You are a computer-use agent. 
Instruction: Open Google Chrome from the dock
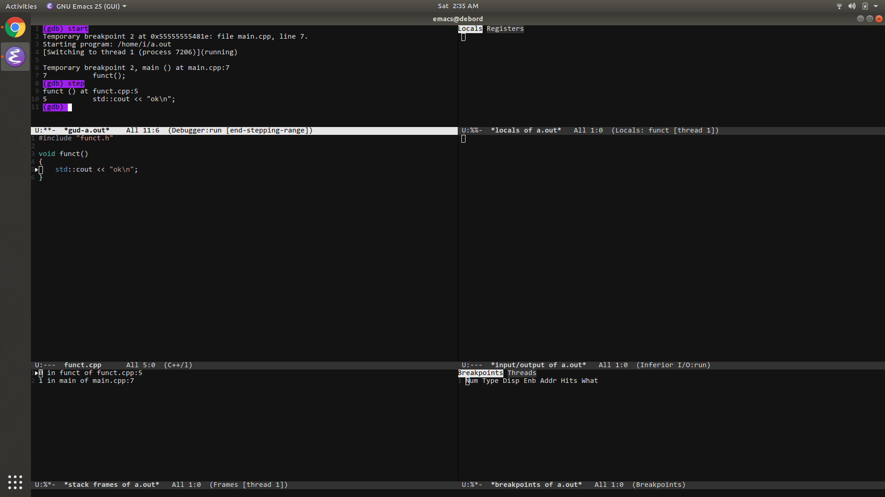15,28
